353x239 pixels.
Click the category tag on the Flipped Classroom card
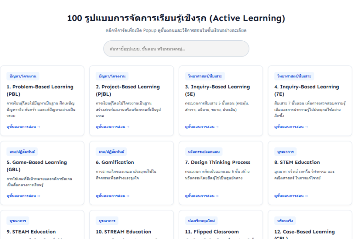201,221
